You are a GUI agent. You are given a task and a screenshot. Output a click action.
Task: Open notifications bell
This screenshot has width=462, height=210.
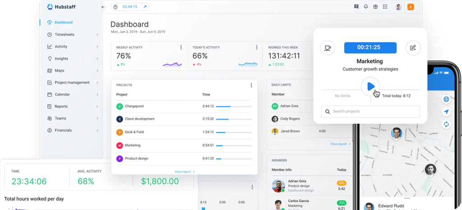coord(366,7)
